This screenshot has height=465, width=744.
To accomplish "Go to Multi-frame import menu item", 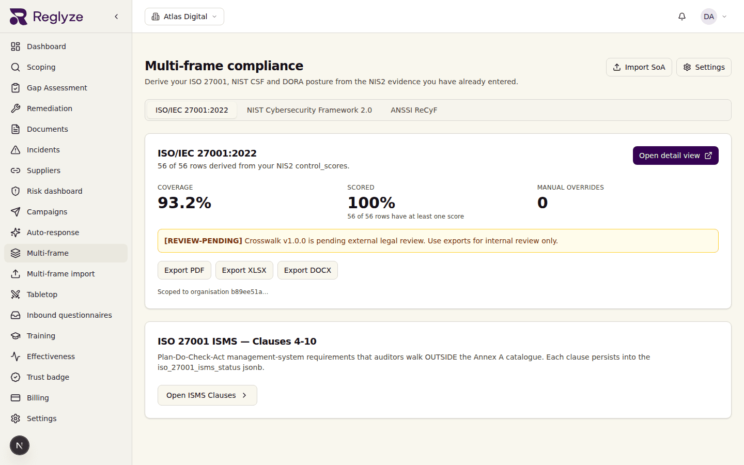I will 66,274.
